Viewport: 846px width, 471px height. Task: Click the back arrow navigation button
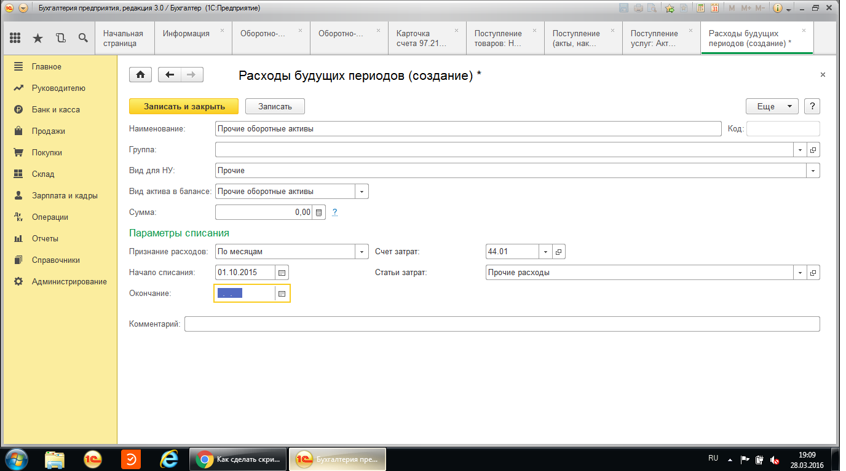click(170, 74)
